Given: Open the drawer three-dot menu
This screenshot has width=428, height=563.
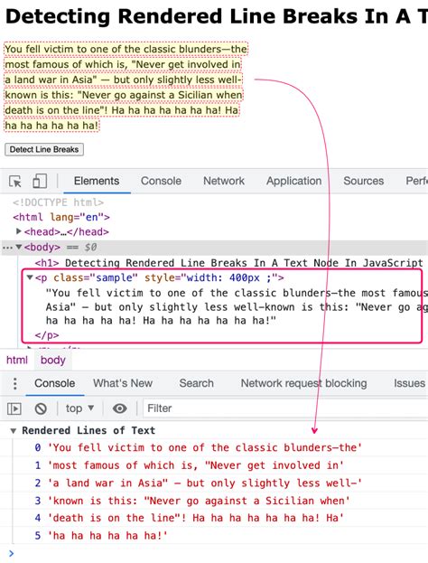Looking at the screenshot, I should pos(14,383).
